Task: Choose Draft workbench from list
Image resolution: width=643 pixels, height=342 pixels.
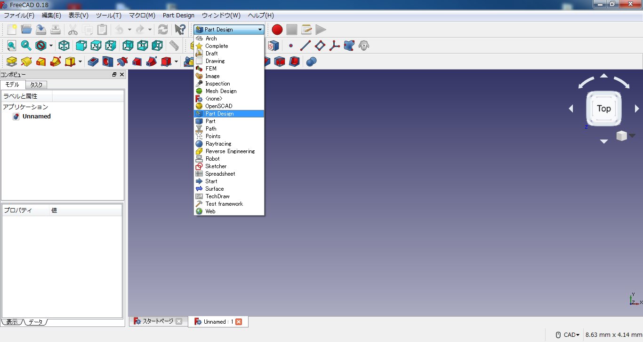Action: 229,54
